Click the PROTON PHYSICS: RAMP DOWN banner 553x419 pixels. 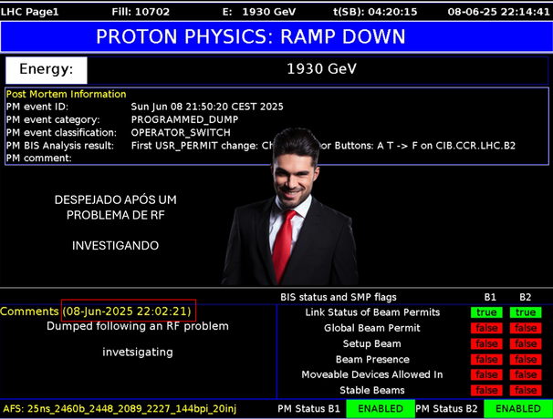(x=276, y=36)
